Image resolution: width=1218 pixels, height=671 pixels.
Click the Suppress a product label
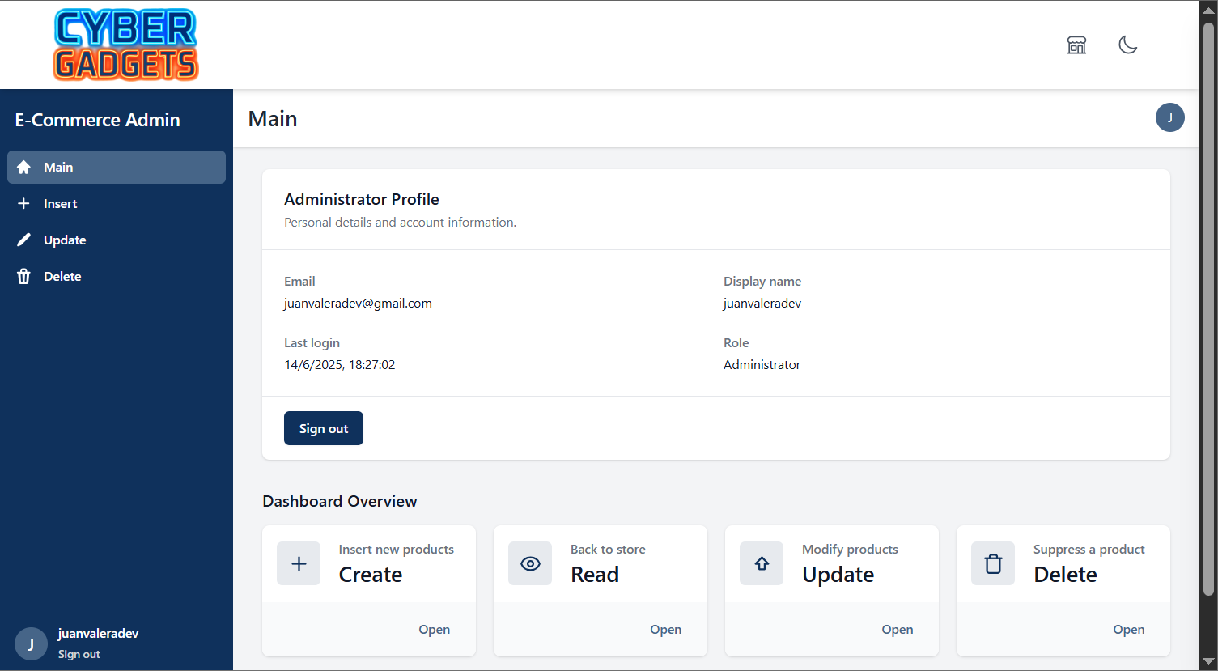1089,549
